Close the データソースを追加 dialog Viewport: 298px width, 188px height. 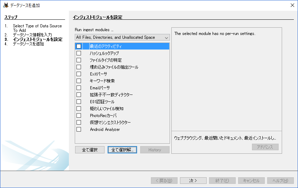click(x=292, y=5)
